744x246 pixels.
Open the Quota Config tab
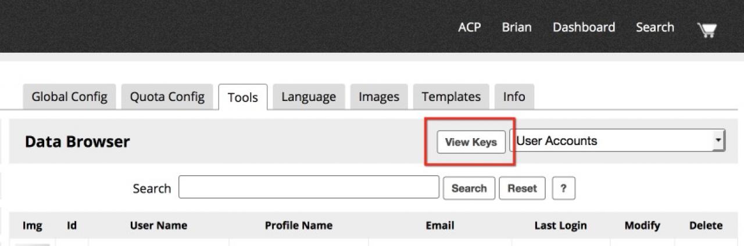(167, 97)
